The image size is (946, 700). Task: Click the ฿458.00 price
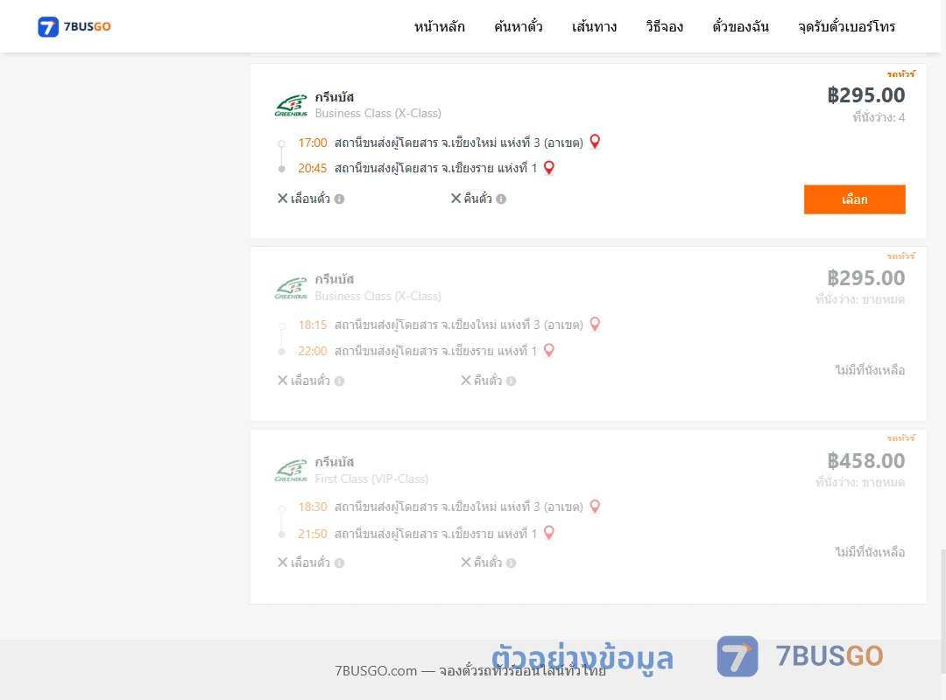[x=865, y=460]
